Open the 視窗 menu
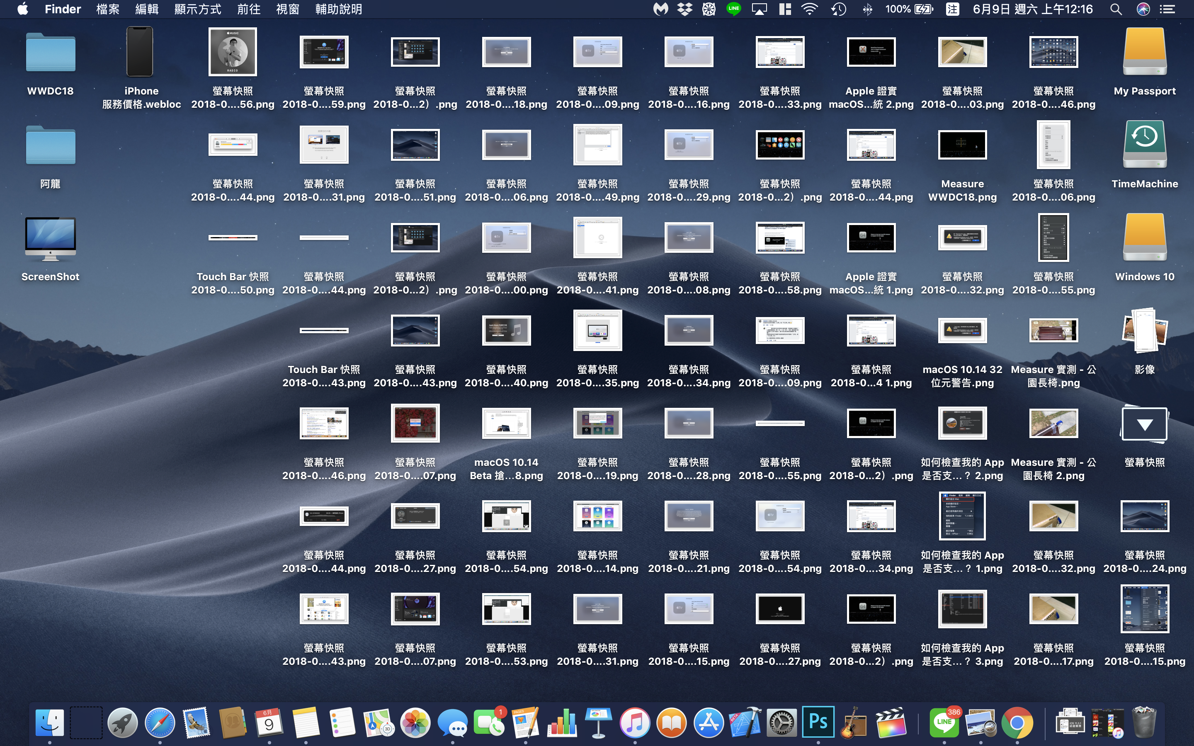The image size is (1194, 746). point(288,9)
